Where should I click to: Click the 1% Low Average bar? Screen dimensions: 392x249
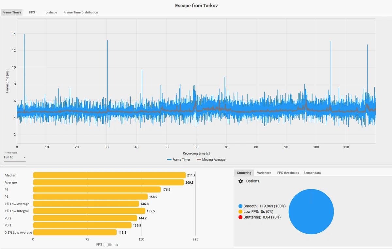point(86,204)
